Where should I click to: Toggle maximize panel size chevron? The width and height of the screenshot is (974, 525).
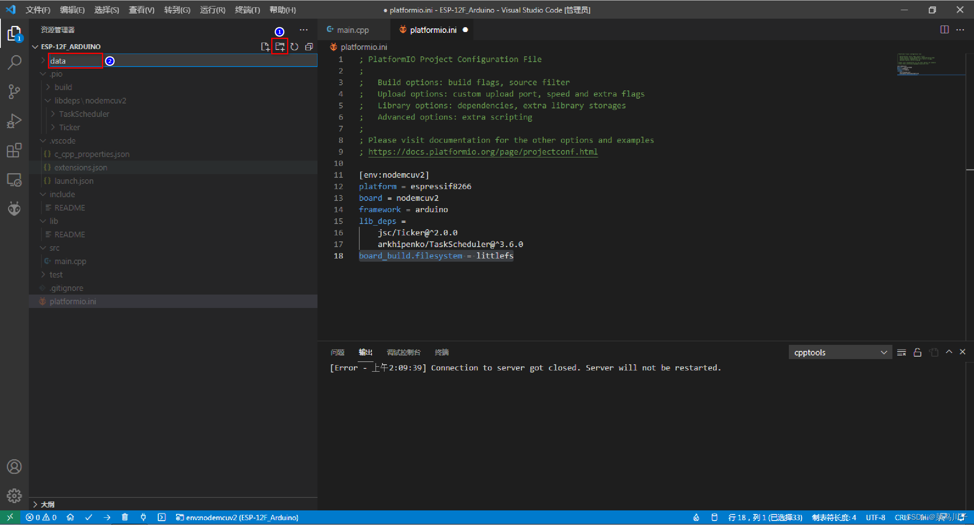coord(949,352)
